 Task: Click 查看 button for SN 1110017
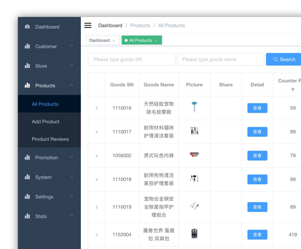point(257,132)
